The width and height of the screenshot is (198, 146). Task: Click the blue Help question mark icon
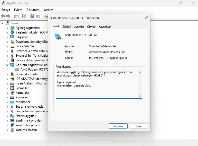(32, 16)
